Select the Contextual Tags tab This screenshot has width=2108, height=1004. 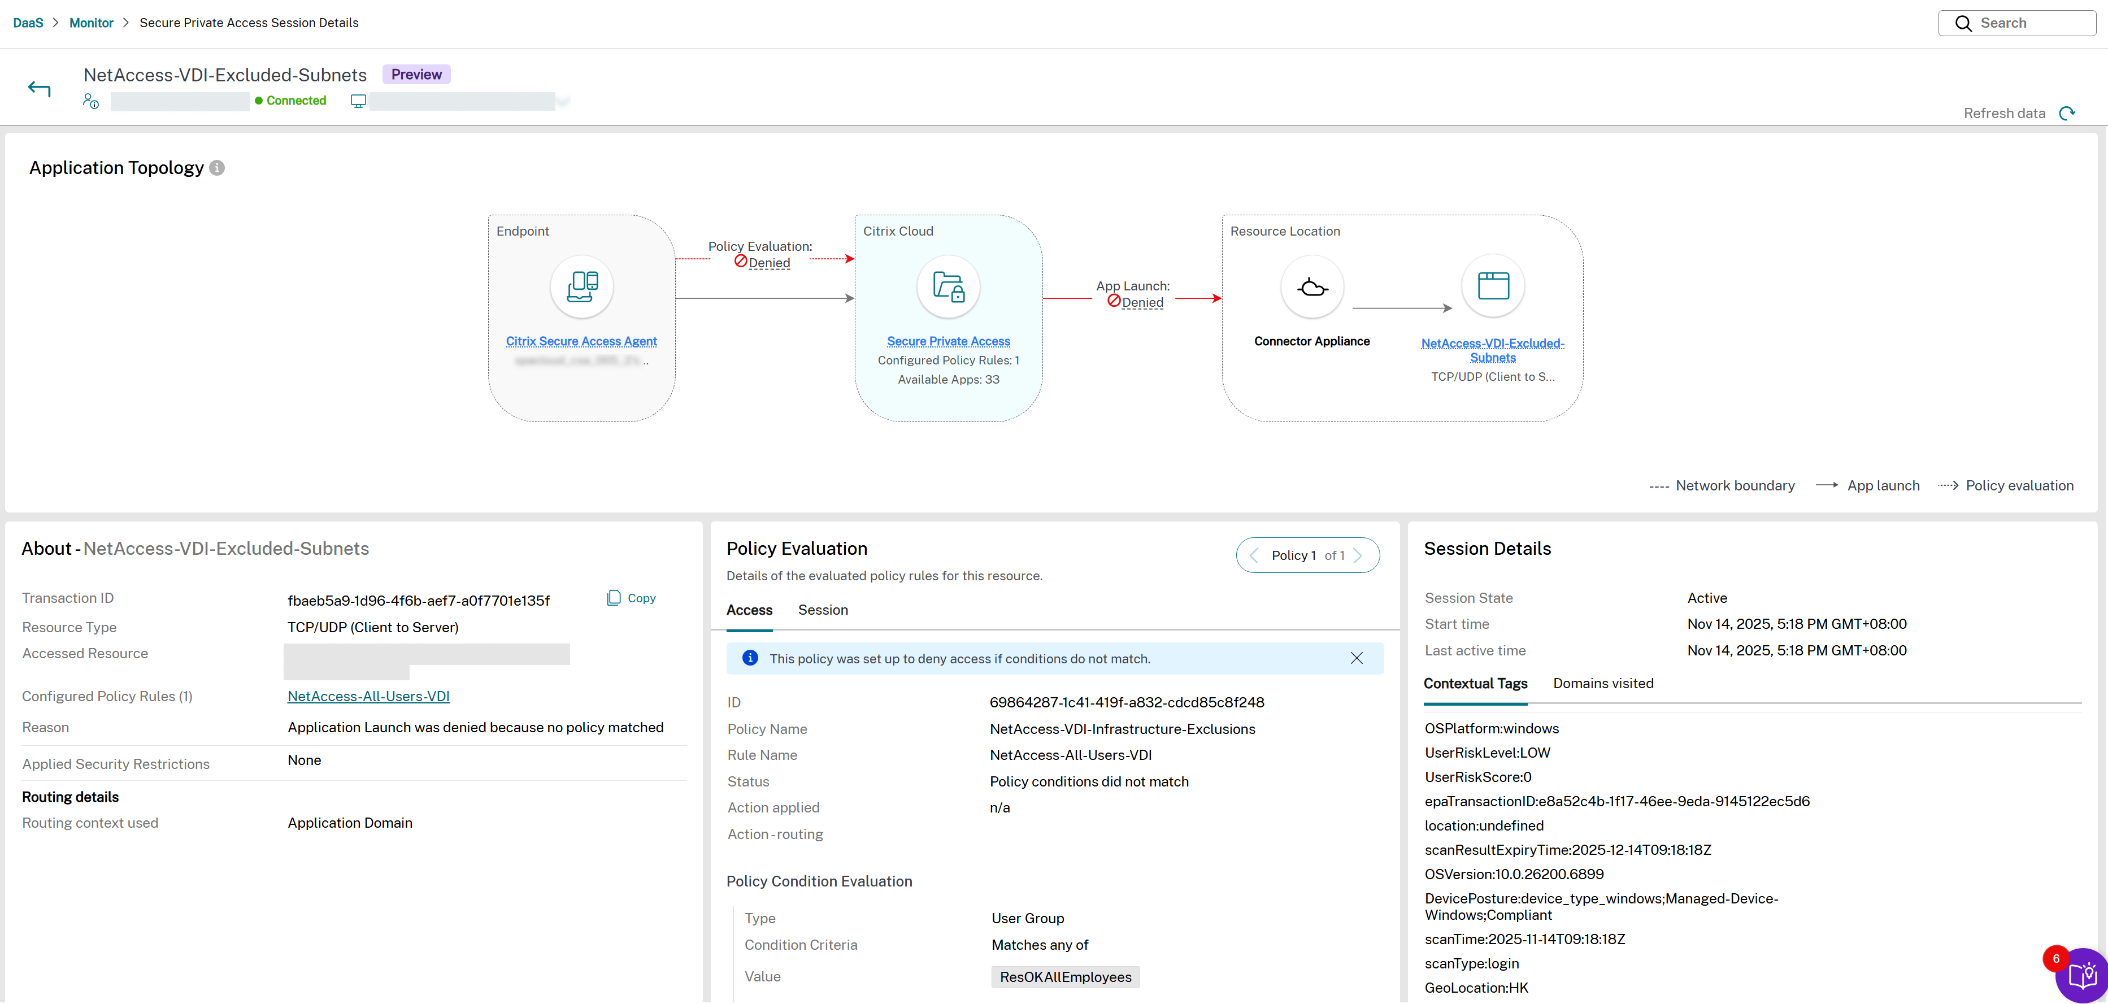[1475, 684]
